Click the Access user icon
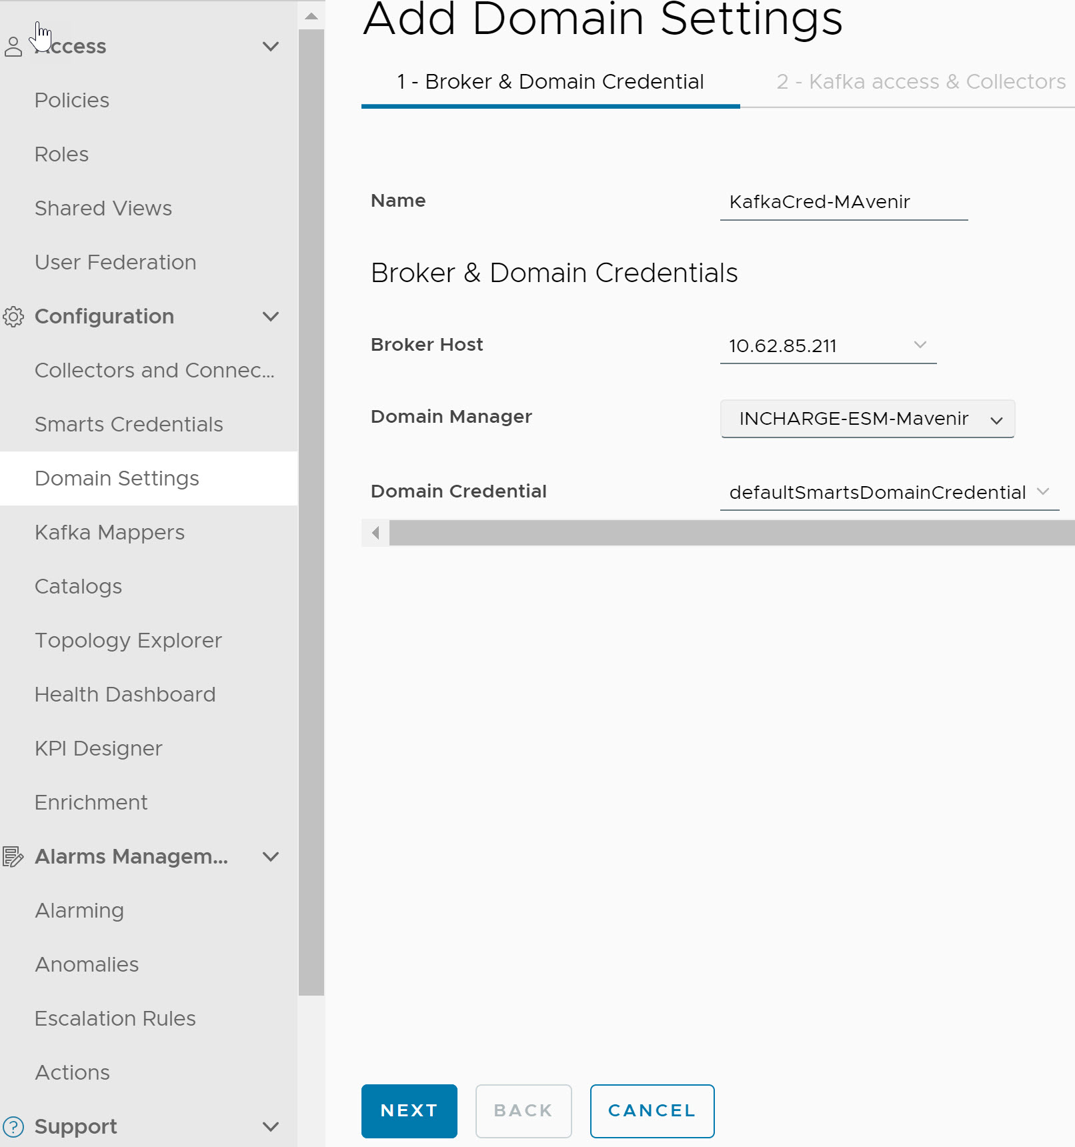This screenshot has width=1075, height=1147. 13,47
